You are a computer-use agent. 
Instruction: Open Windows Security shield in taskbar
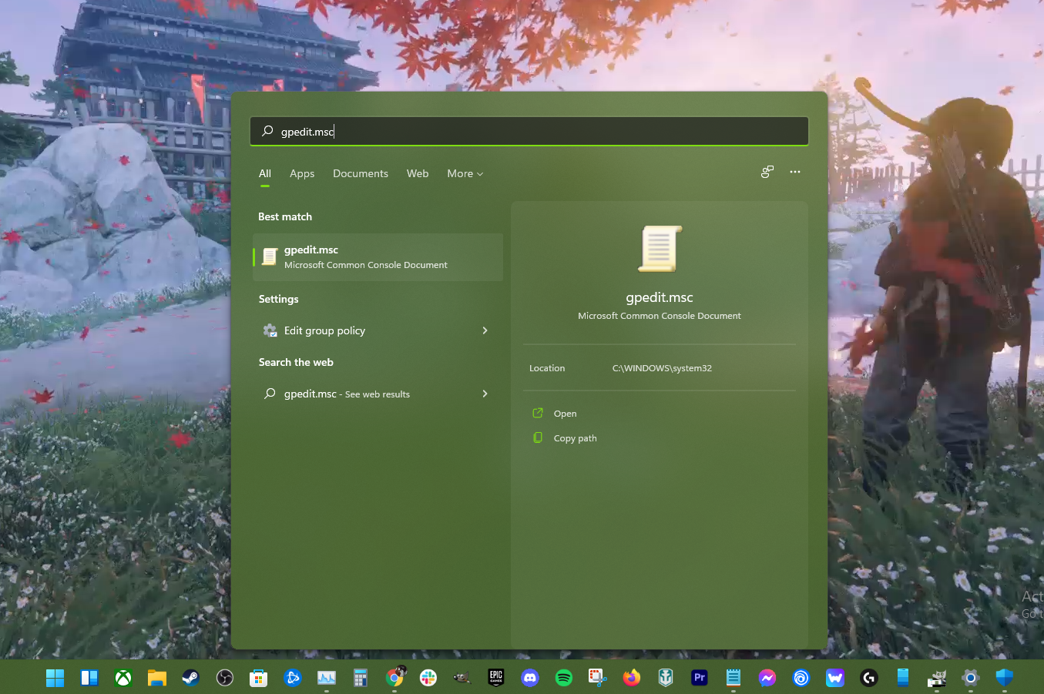(1005, 678)
